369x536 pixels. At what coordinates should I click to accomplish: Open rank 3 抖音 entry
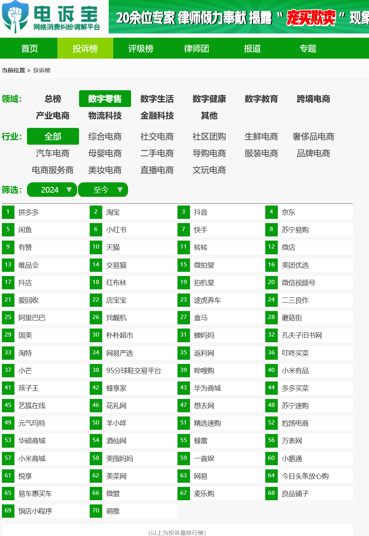tap(221, 212)
